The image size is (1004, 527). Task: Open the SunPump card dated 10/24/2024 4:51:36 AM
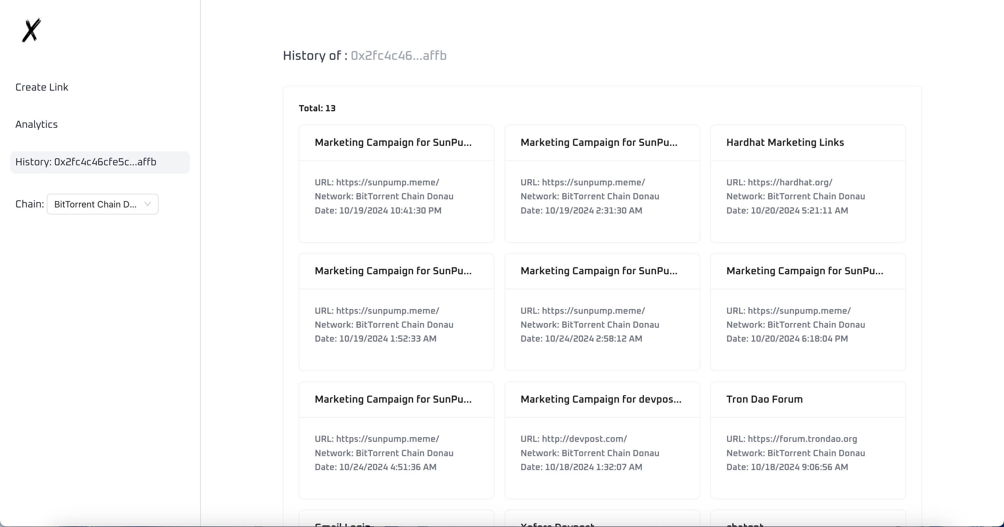click(x=396, y=440)
